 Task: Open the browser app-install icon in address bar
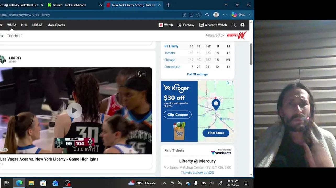(x=184, y=15)
